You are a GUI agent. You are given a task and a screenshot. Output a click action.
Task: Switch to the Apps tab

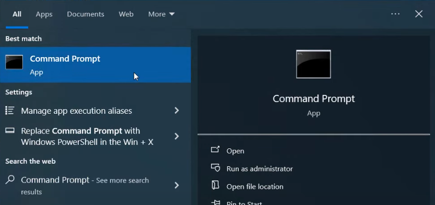[44, 14]
